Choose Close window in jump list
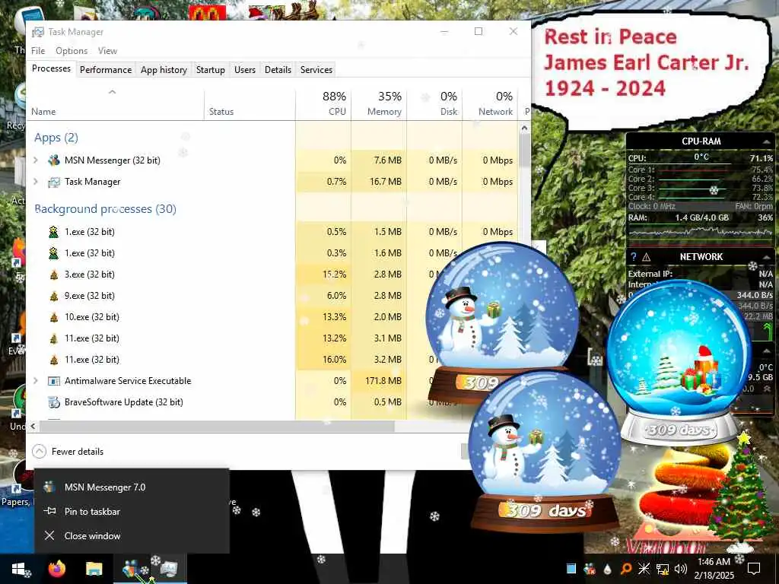 [132, 536]
